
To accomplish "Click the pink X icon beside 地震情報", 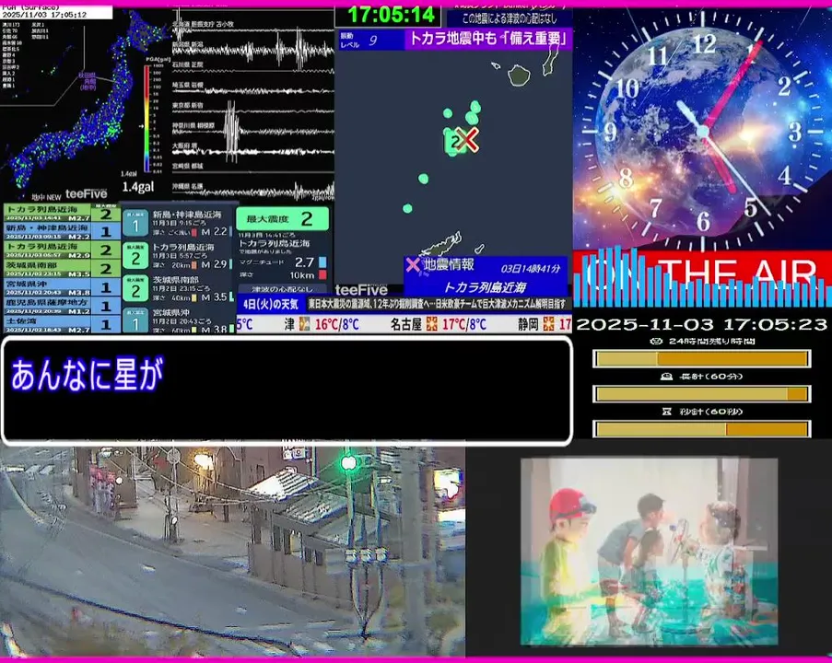I will click(413, 264).
